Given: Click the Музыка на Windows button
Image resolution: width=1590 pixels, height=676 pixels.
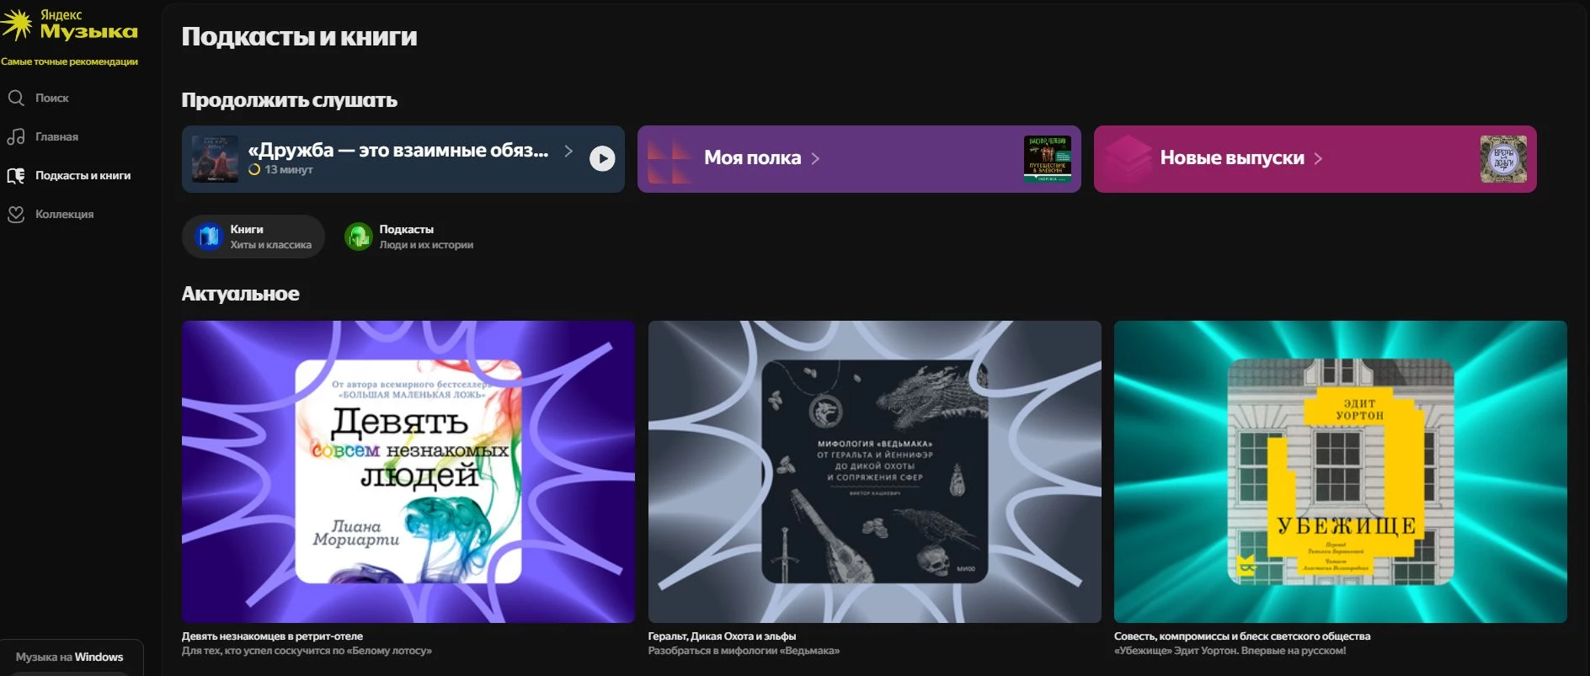Looking at the screenshot, I should point(70,657).
